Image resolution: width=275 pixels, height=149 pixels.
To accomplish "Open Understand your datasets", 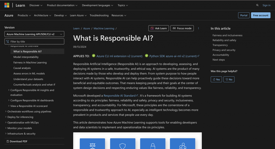I will (x=28, y=79).
